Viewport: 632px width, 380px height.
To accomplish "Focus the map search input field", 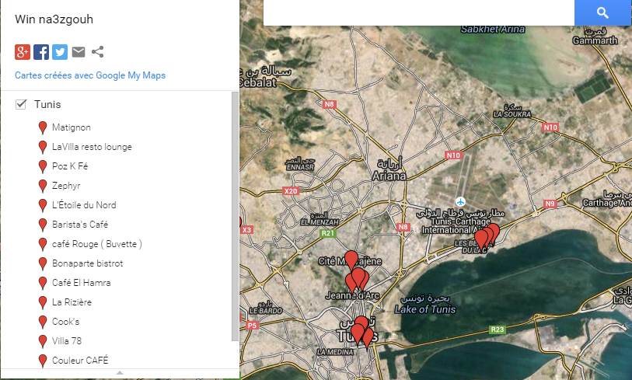I will 419,12.
